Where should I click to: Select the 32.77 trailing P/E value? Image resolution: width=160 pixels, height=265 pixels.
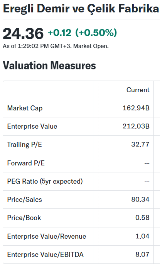tap(140, 145)
